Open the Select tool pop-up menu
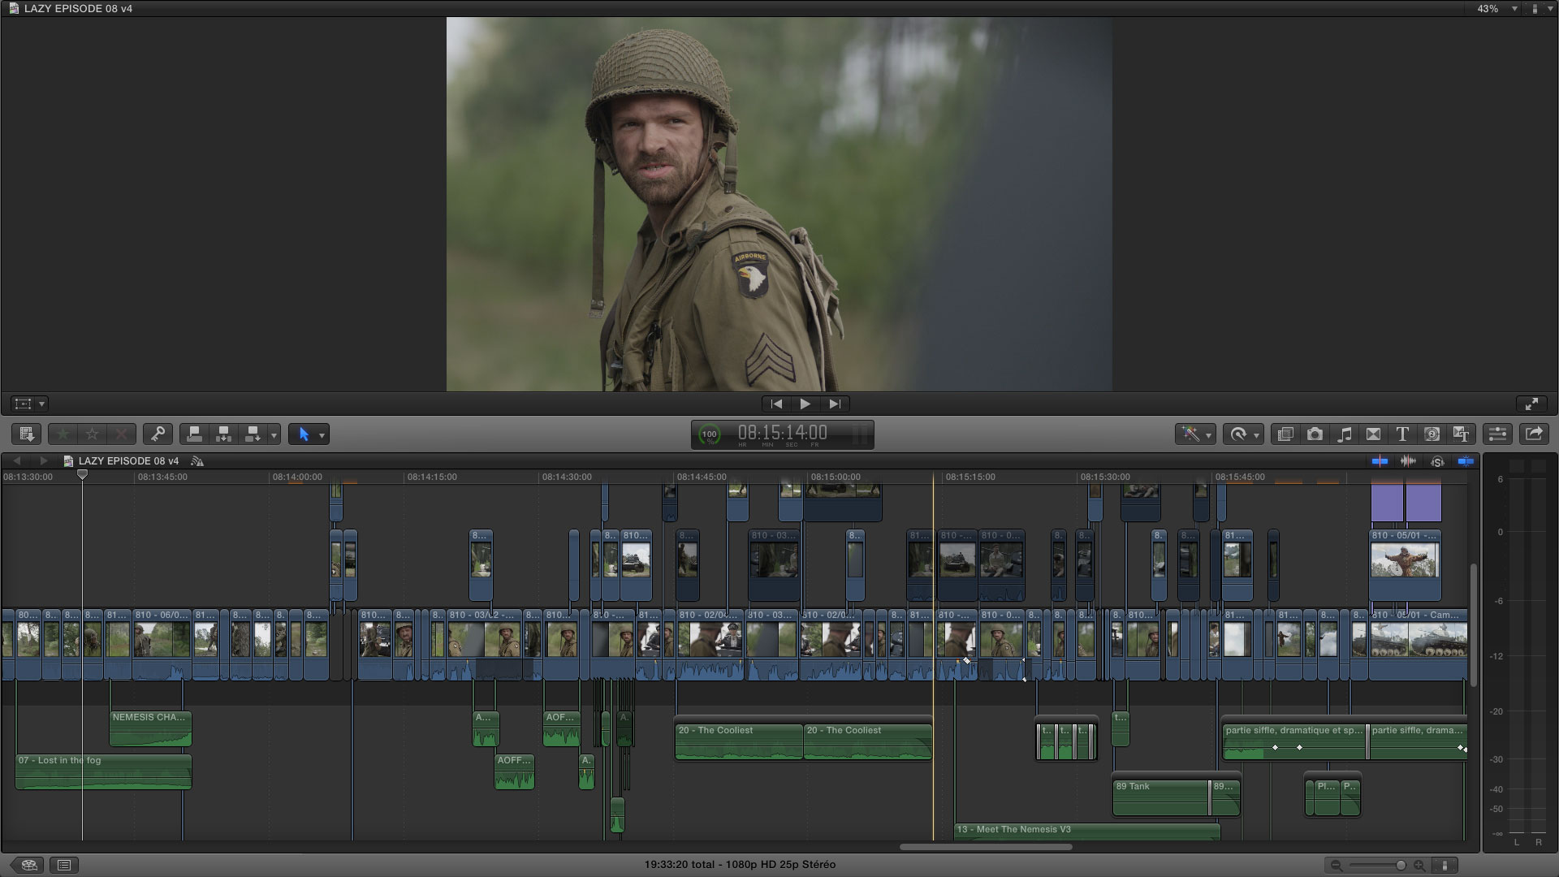1559x877 pixels. (309, 434)
